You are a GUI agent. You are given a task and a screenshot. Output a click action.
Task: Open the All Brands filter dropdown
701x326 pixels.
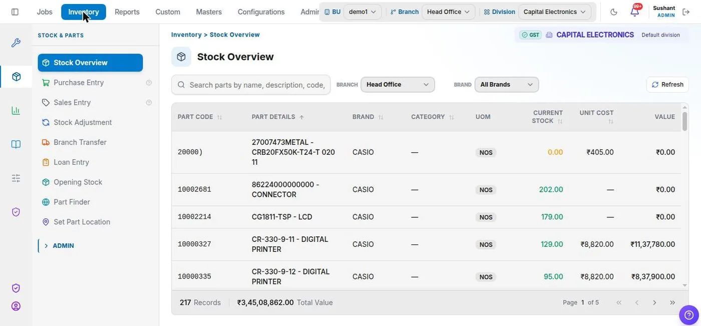pos(507,85)
